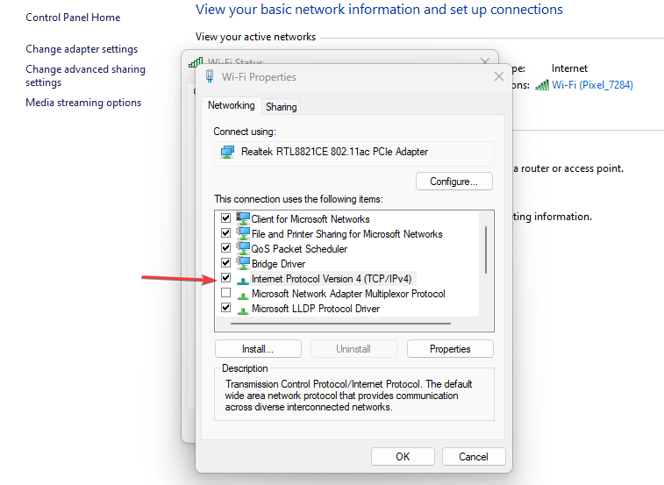Click the Client for Microsoft Networks icon
This screenshot has height=485, width=664.
[243, 218]
